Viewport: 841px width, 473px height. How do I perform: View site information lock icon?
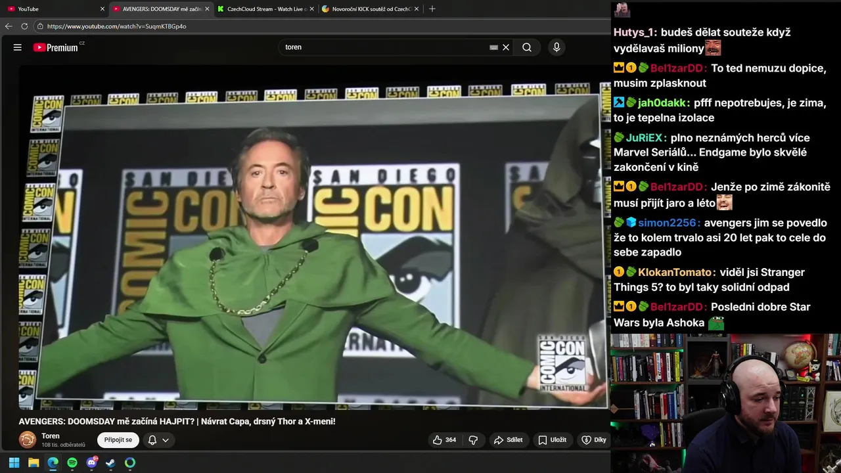tap(40, 26)
